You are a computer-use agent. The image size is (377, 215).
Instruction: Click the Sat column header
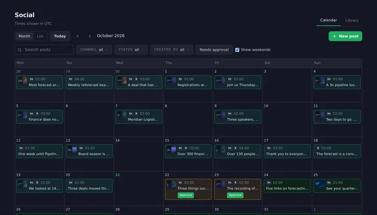tap(267, 63)
